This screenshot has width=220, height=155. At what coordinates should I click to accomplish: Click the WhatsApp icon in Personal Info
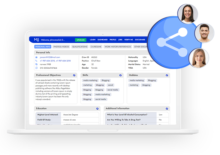coord(37,68)
